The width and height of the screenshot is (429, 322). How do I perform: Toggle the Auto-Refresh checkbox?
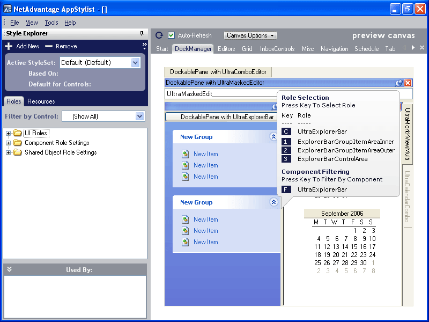click(x=172, y=35)
